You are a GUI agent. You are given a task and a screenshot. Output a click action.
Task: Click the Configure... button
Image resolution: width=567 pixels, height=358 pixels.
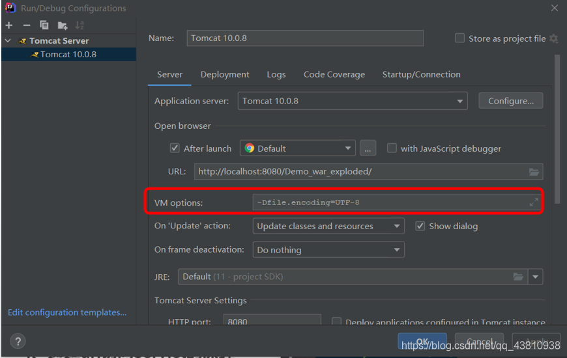(x=510, y=101)
